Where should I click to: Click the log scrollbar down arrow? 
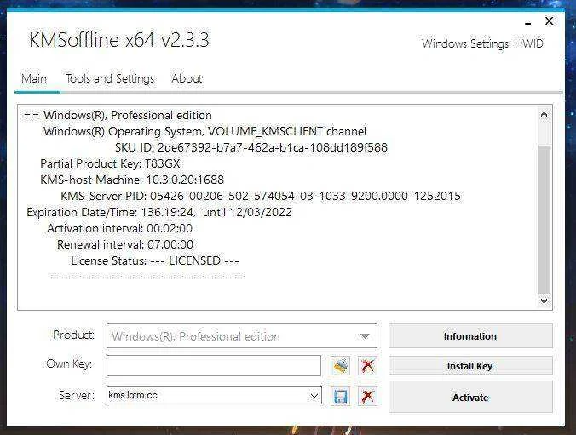[544, 301]
